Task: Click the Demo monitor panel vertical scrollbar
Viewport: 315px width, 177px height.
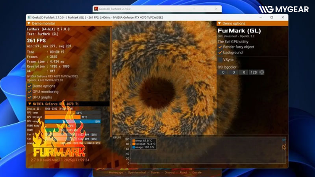Action: 111,82
